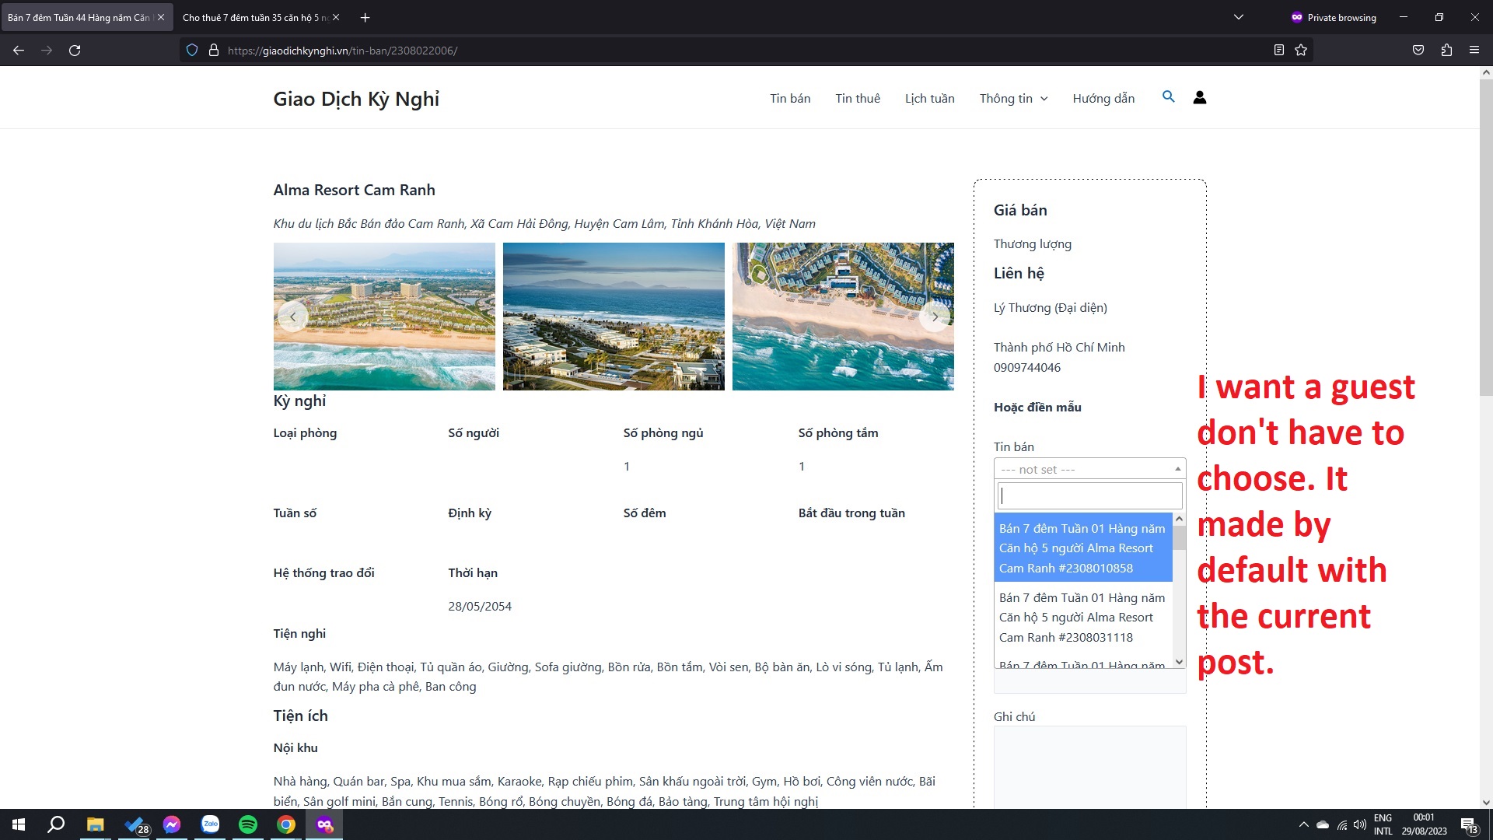Click the browser forward arrow
Screen dimensions: 1493x840
pos(47,51)
